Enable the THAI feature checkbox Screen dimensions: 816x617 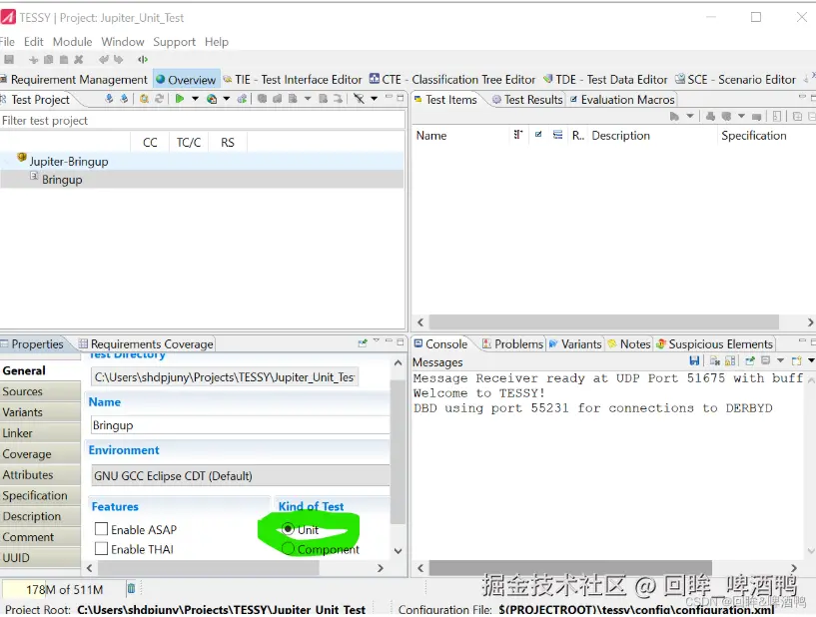(102, 549)
